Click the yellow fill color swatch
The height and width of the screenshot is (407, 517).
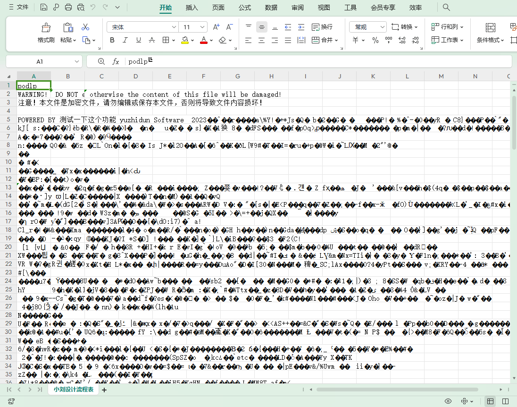[185, 40]
